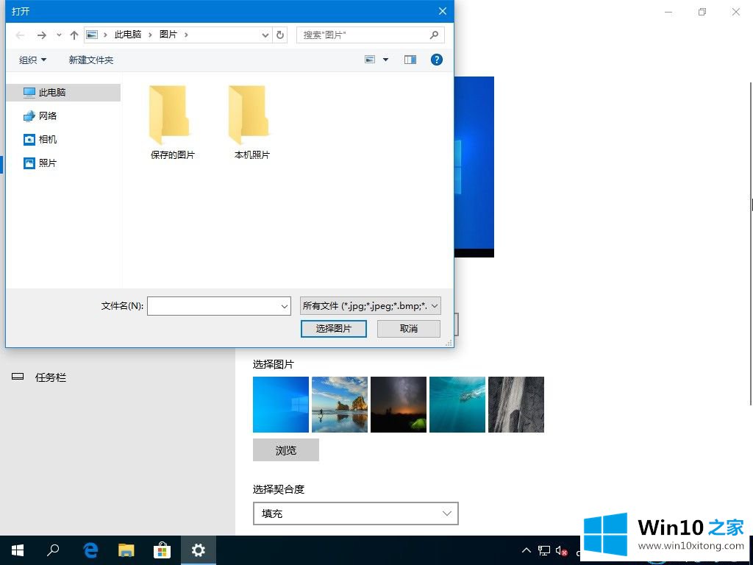Click the 取消 button

[x=409, y=329]
